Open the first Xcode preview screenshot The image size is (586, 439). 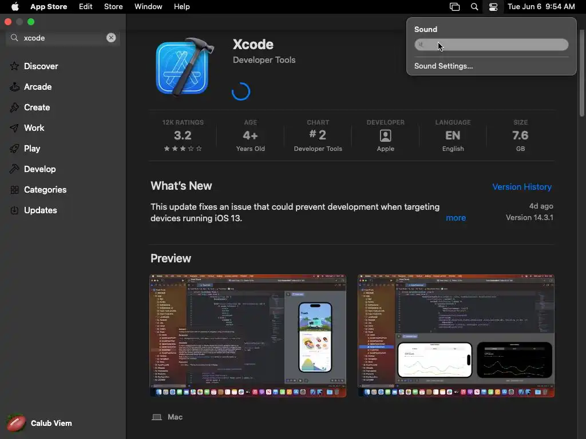point(248,336)
